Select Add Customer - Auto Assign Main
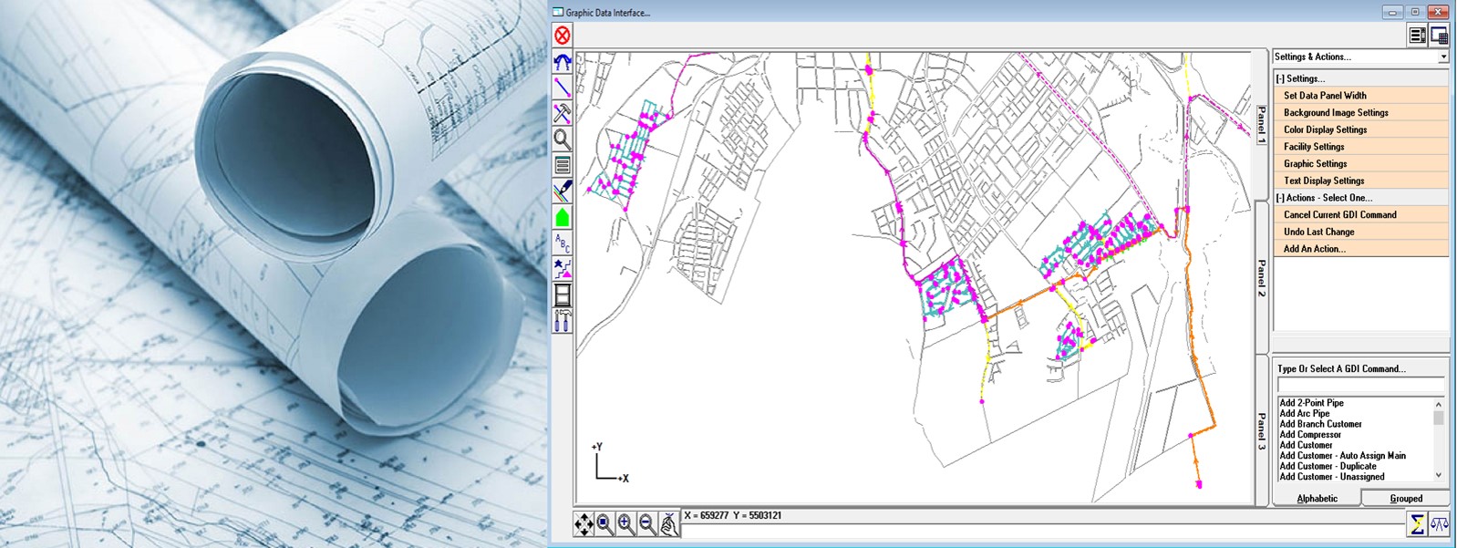1457x548 pixels. (x=1342, y=456)
